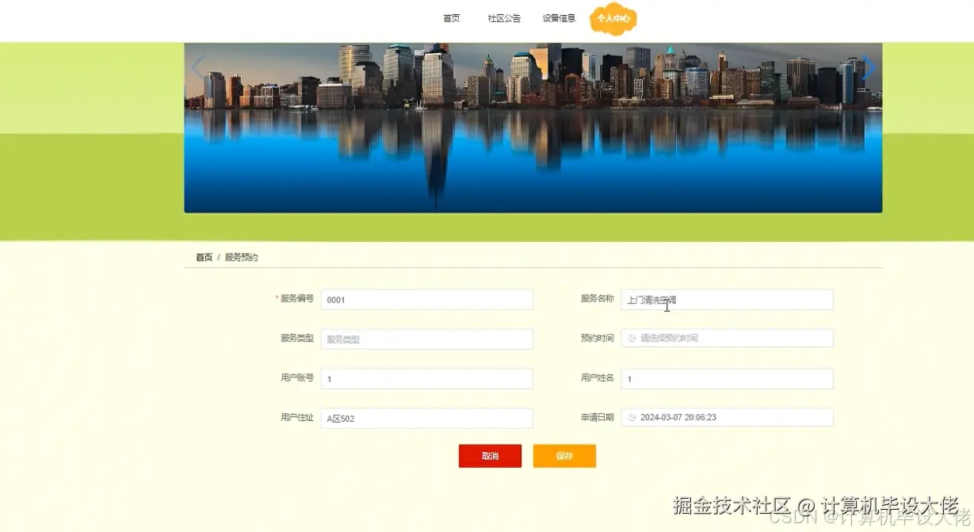Screen dimensions: 974x532
Task: Click the 服务名称 field showing 上门清洗空调
Action: click(x=726, y=299)
